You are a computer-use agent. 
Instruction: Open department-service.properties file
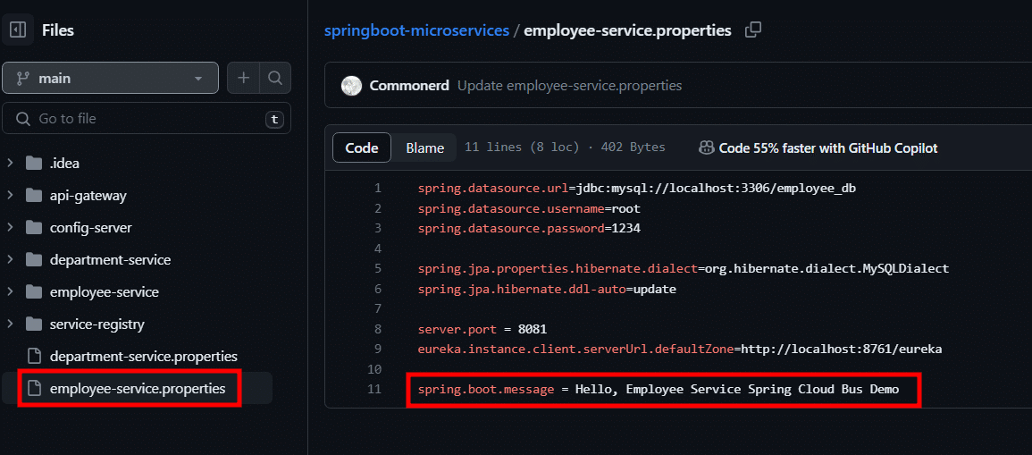pos(144,357)
